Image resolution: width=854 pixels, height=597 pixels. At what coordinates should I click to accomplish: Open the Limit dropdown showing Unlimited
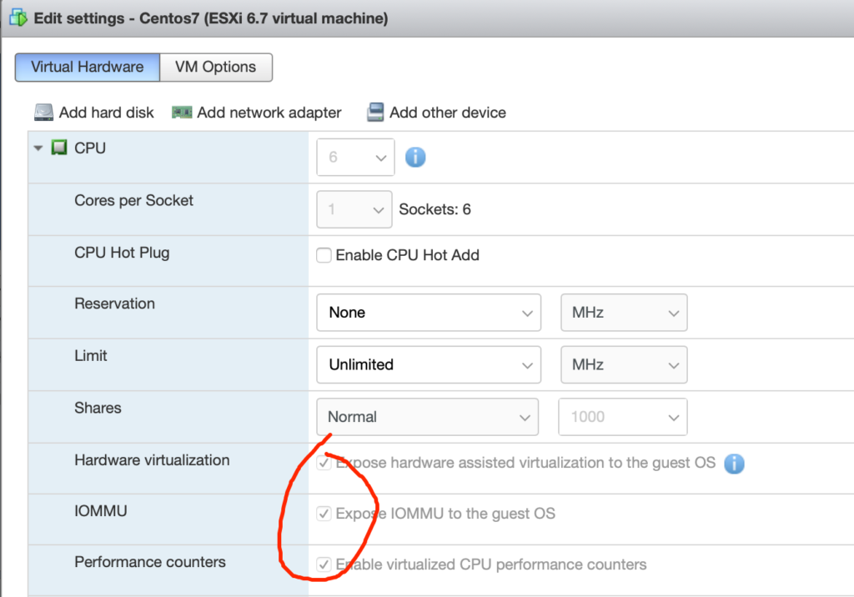[x=429, y=365]
